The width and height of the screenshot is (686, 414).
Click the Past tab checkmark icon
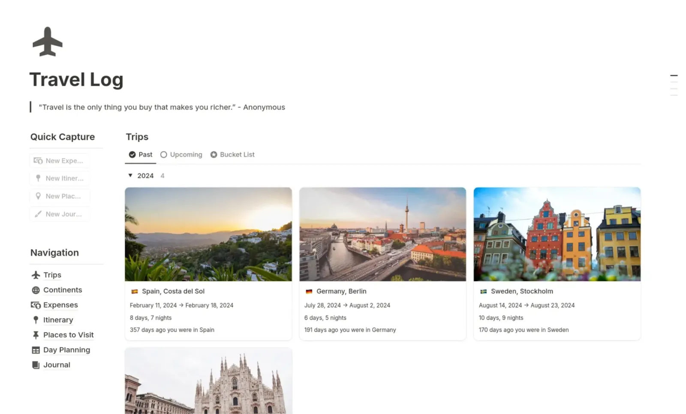click(x=132, y=155)
